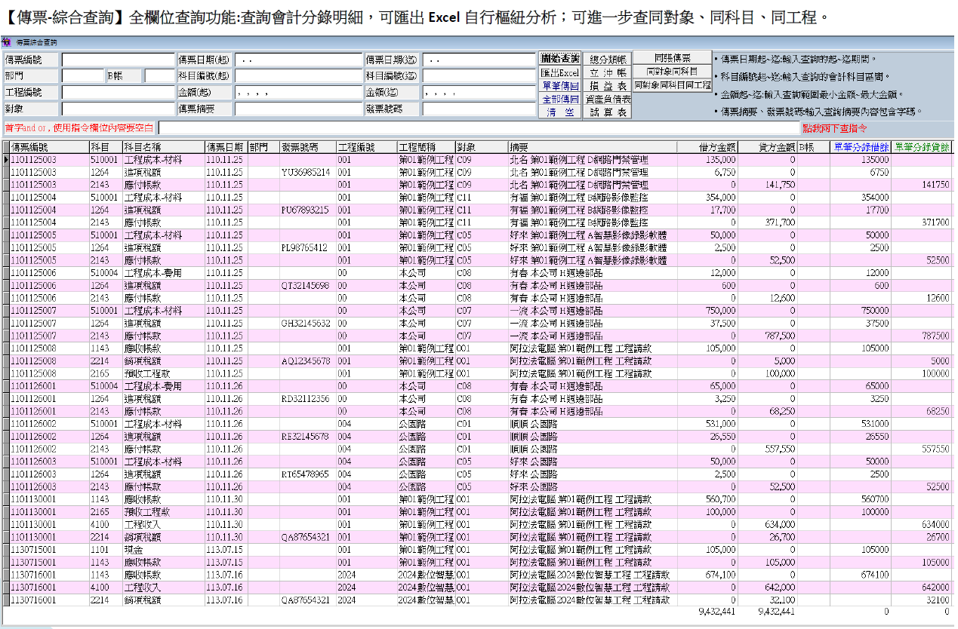958x629 pixels.
Task: Open the 總分類帳 report
Action: point(608,59)
